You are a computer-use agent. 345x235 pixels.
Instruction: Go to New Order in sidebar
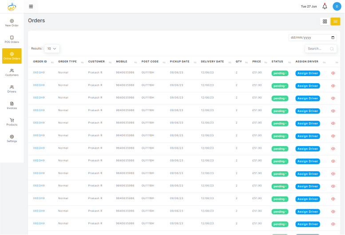[x=12, y=23]
